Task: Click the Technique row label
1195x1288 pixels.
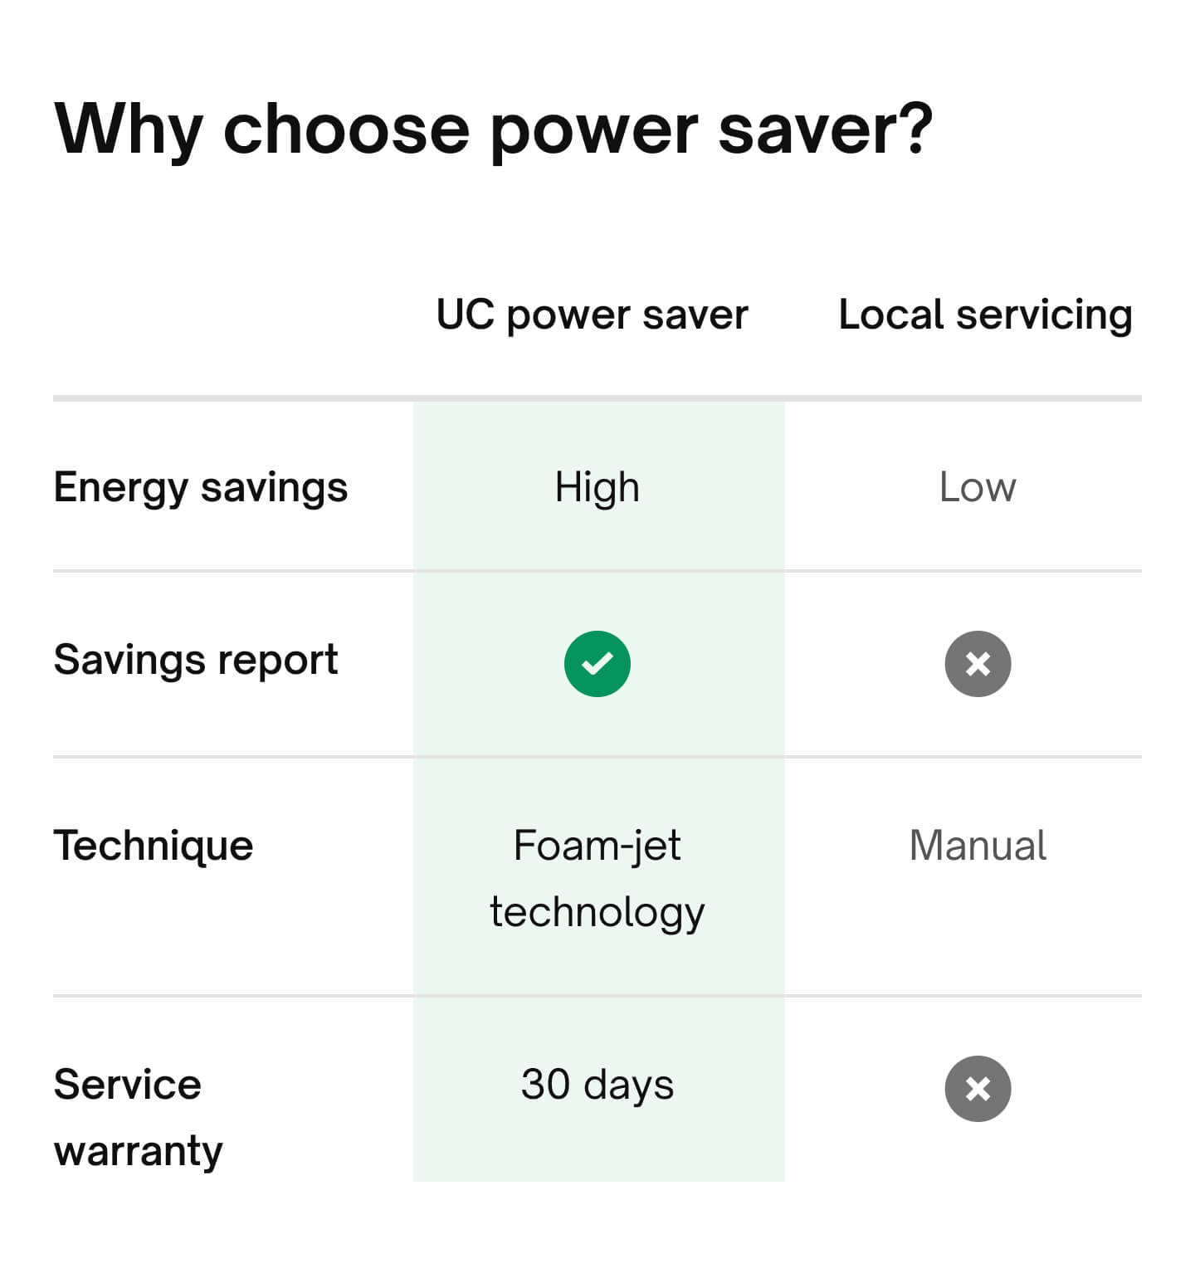Action: pos(154,846)
